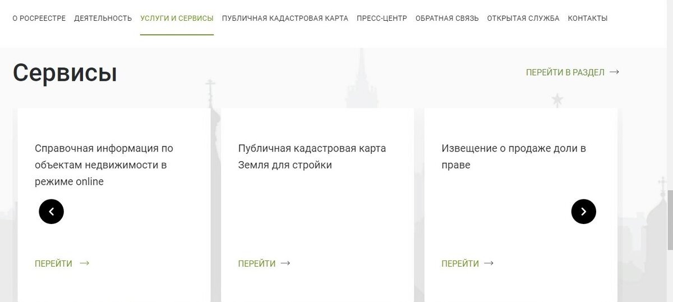Open 'Публичная кадастровая карта Земля для стройки' title
The width and height of the screenshot is (673, 302).
pos(312,157)
